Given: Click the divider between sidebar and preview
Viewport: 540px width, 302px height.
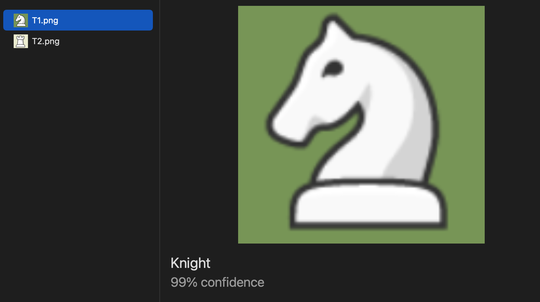Looking at the screenshot, I should pyautogui.click(x=160, y=151).
